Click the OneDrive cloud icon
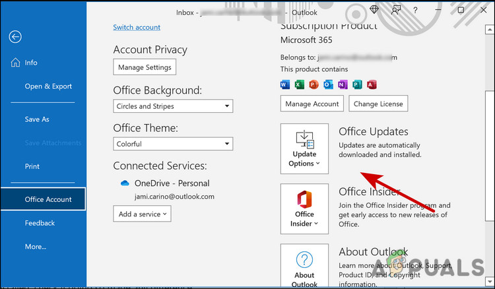Image resolution: width=495 pixels, height=289 pixels. (x=125, y=183)
